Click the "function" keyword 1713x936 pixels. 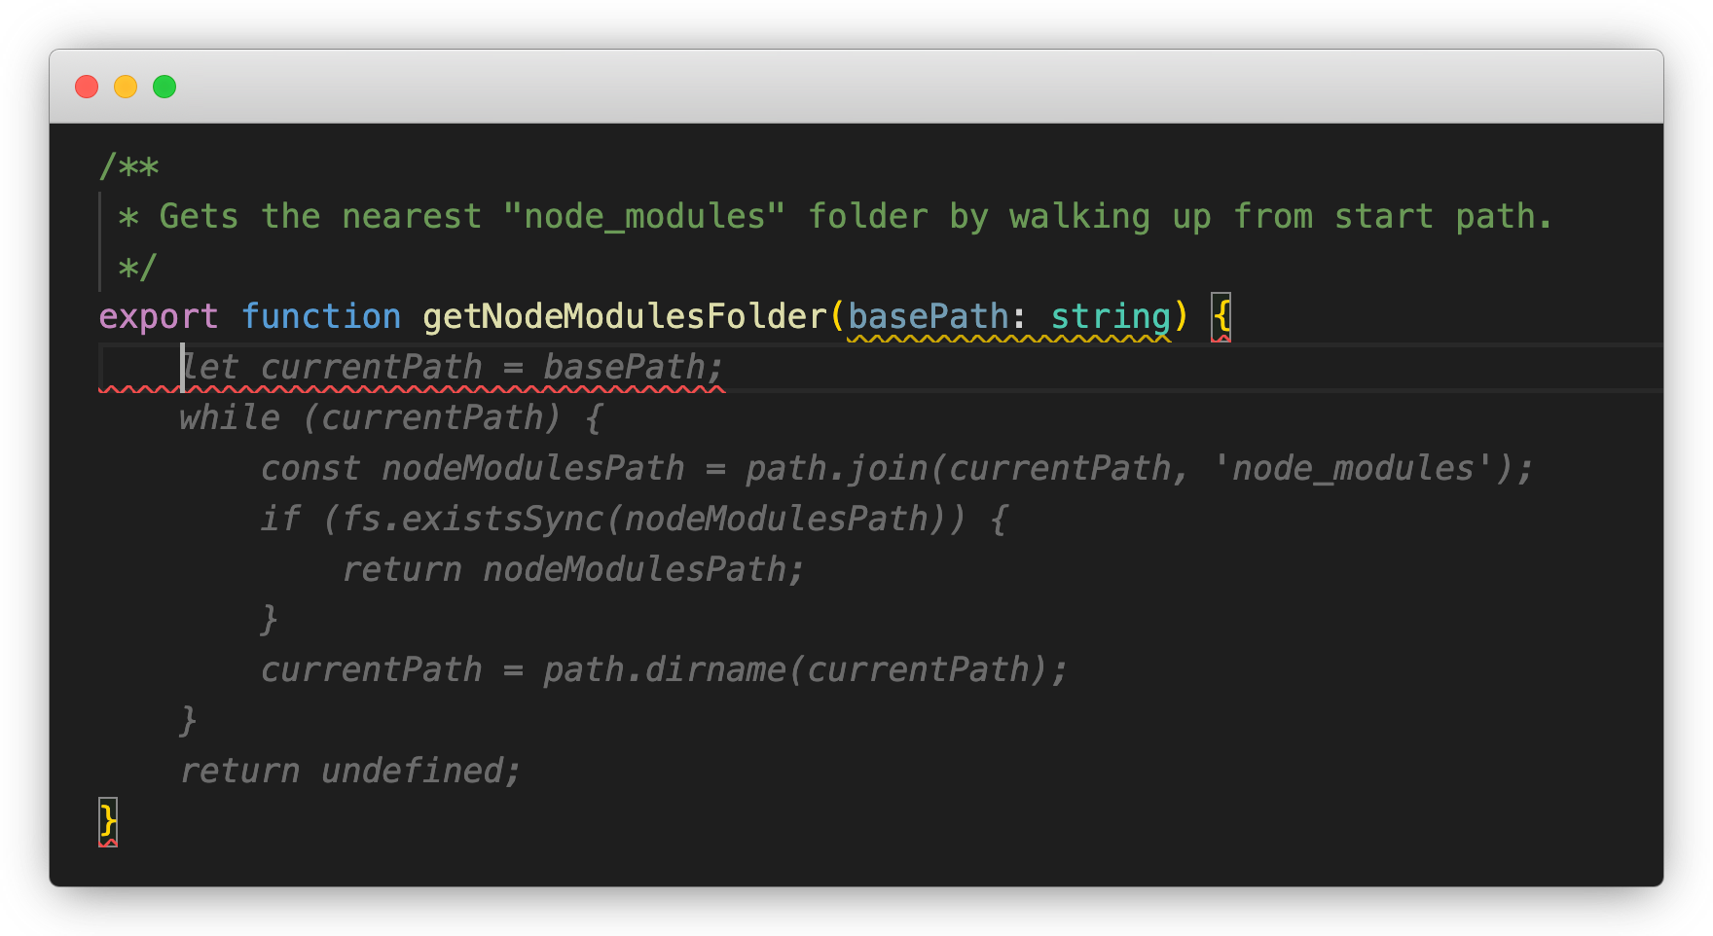coord(320,317)
